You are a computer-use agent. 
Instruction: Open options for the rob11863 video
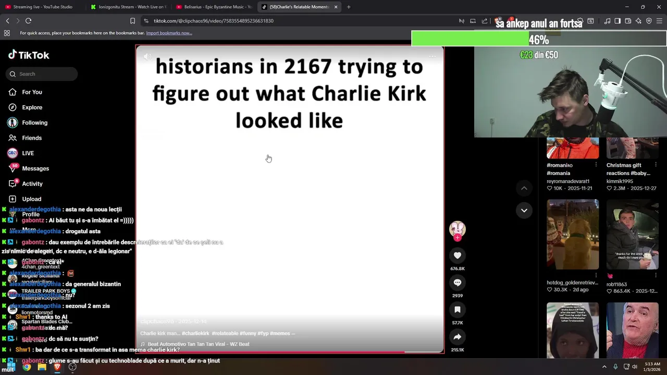pos(656,275)
